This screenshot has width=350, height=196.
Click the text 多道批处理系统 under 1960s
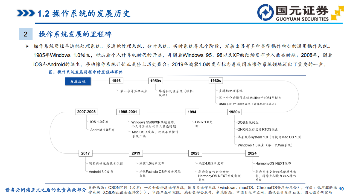pyautogui.click(x=231, y=91)
